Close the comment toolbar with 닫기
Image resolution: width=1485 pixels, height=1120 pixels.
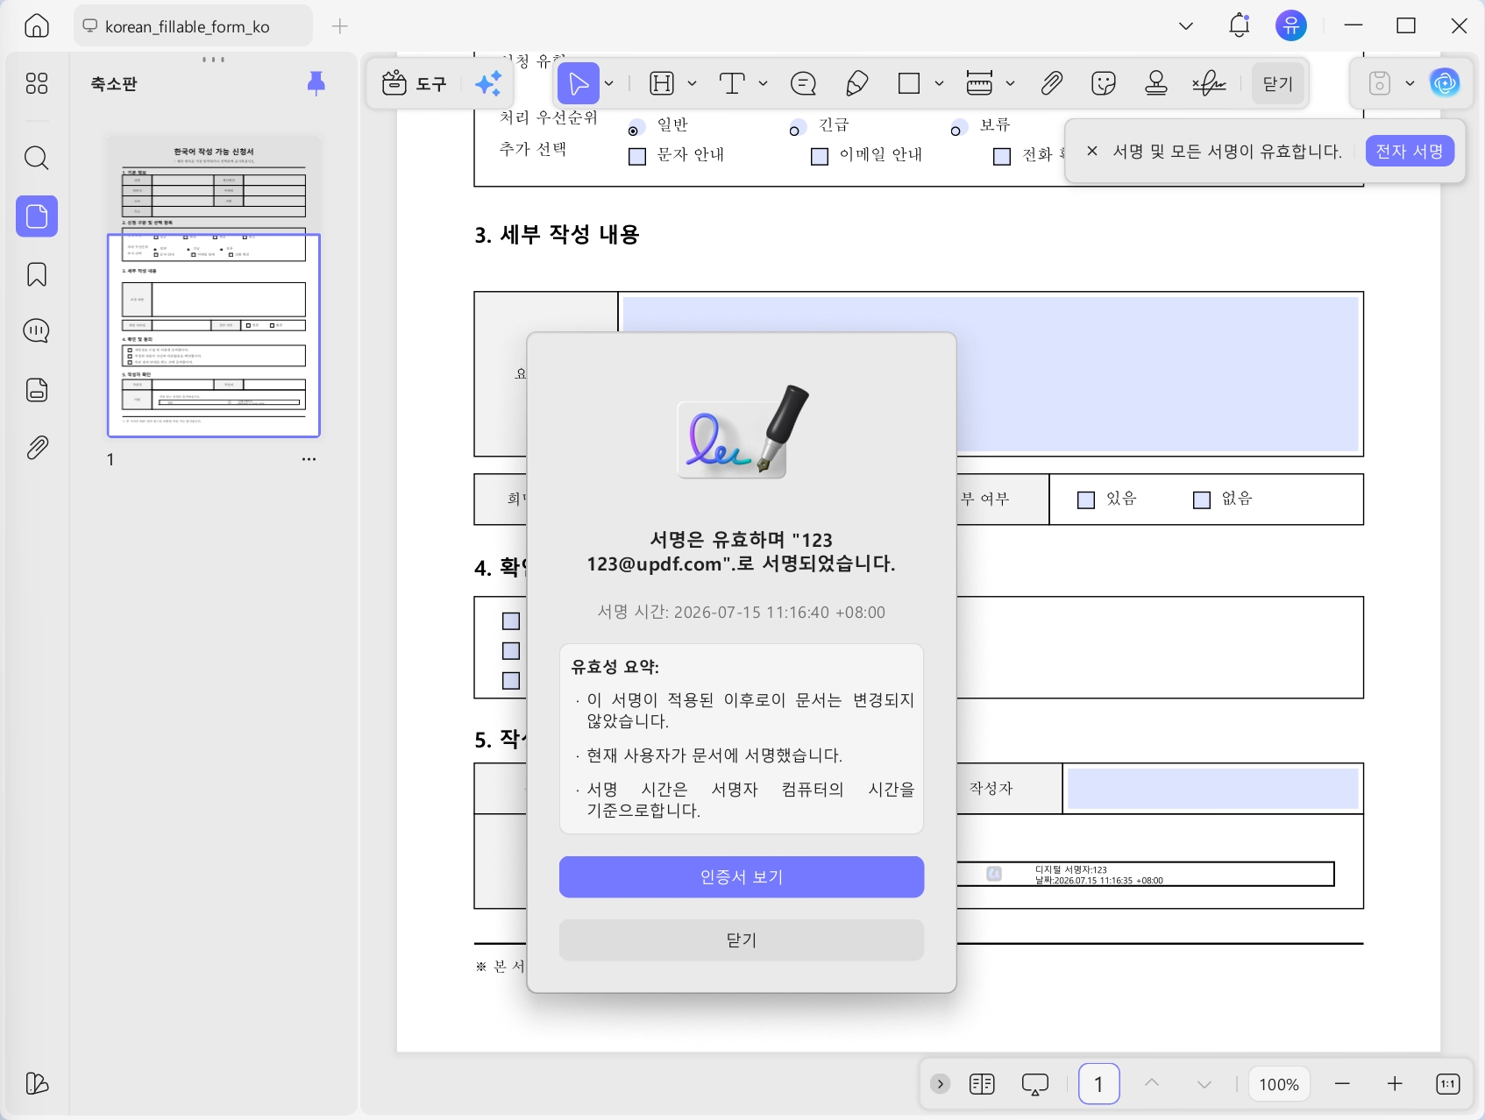point(1278,83)
